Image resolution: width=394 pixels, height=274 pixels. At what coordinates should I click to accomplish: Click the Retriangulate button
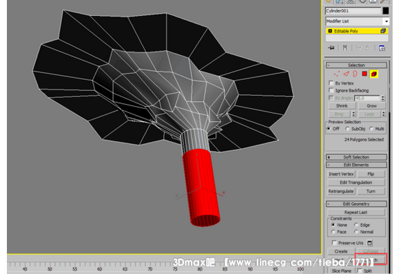tap(341, 191)
